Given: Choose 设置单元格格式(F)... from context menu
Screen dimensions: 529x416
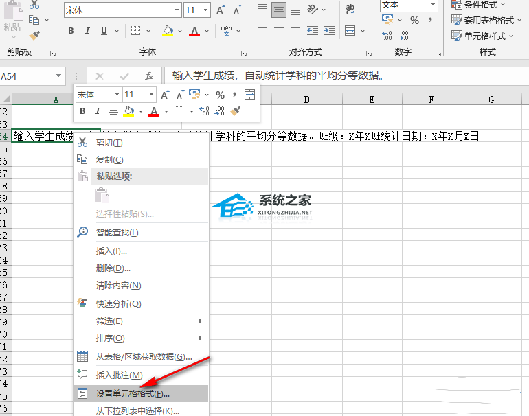Looking at the screenshot, I should 141,394.
